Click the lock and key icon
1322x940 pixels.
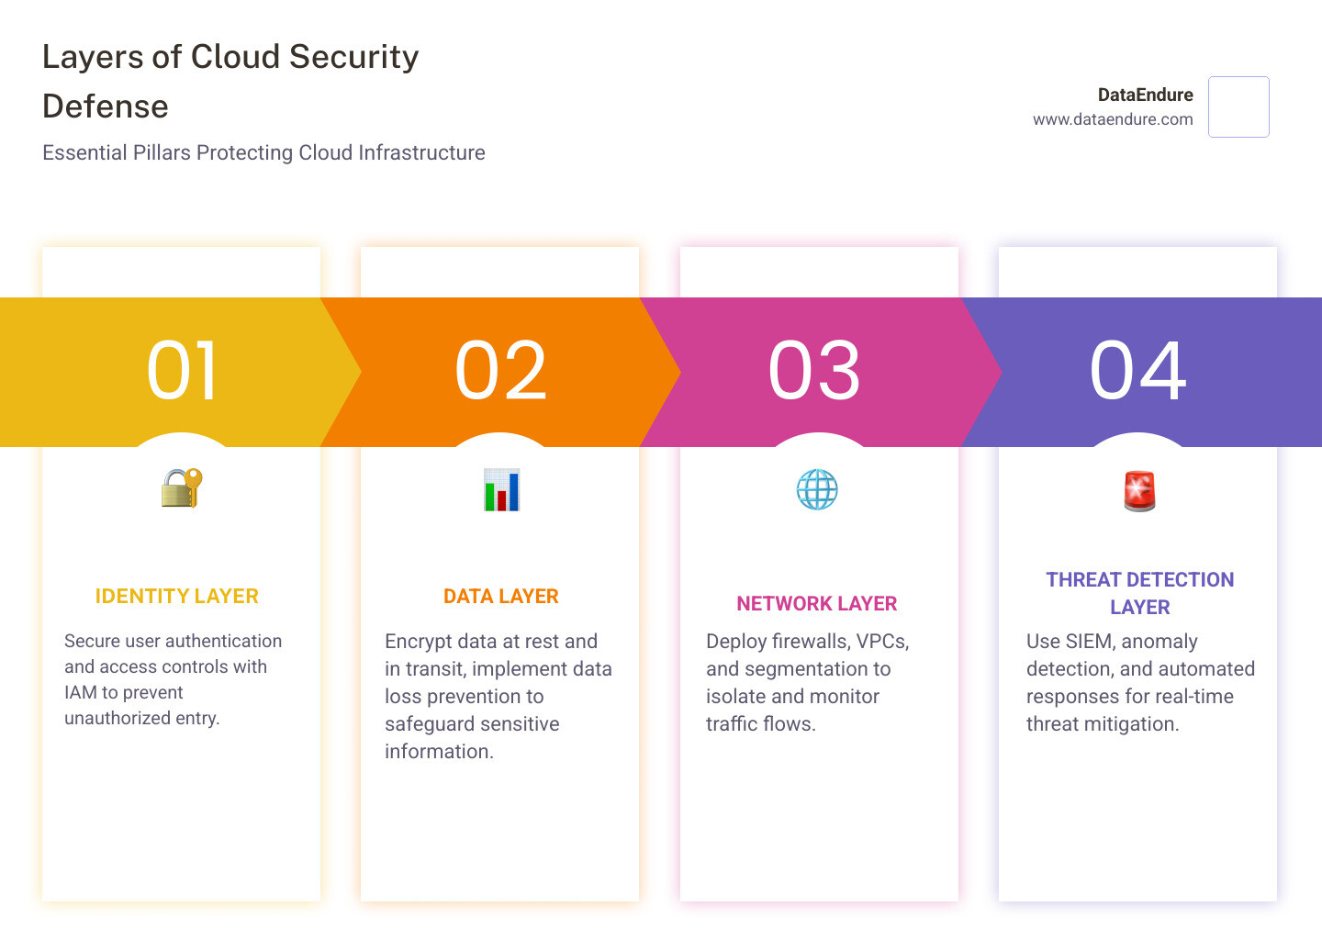[x=181, y=488]
